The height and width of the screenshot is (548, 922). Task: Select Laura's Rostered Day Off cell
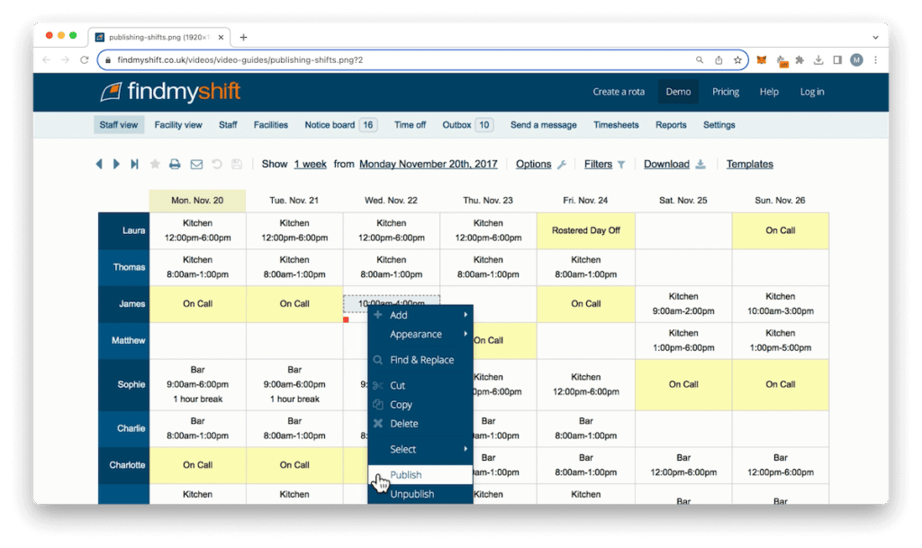(x=585, y=230)
